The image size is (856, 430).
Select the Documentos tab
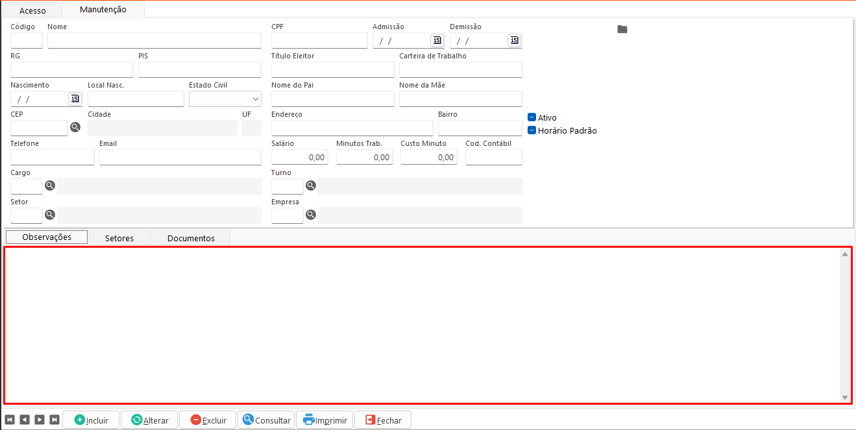coord(191,238)
